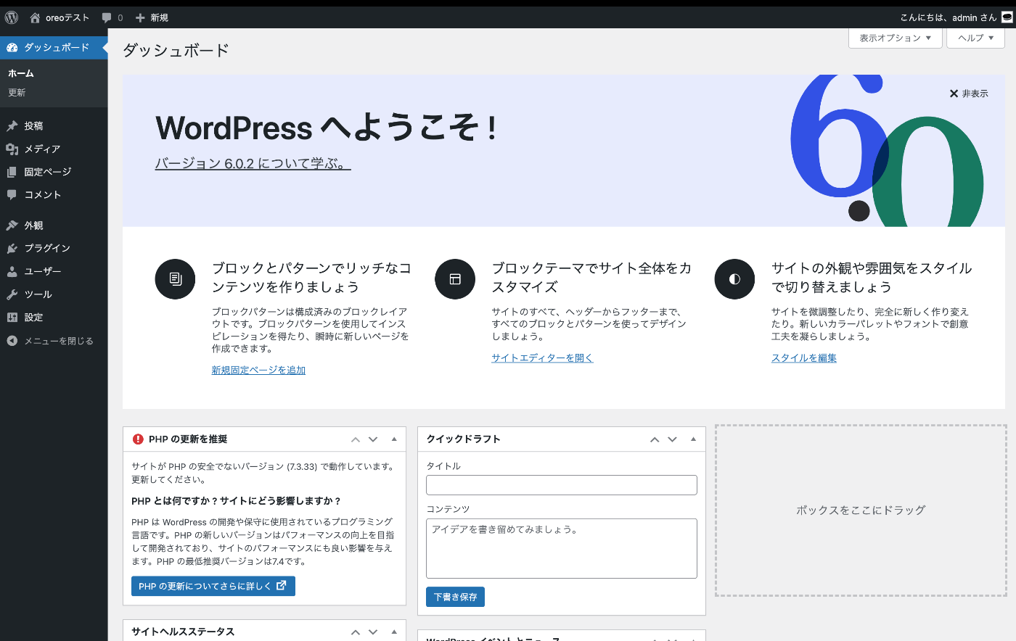Click the collapse menu arrow icon
Screen dimensions: 1016x641
(x=12, y=341)
